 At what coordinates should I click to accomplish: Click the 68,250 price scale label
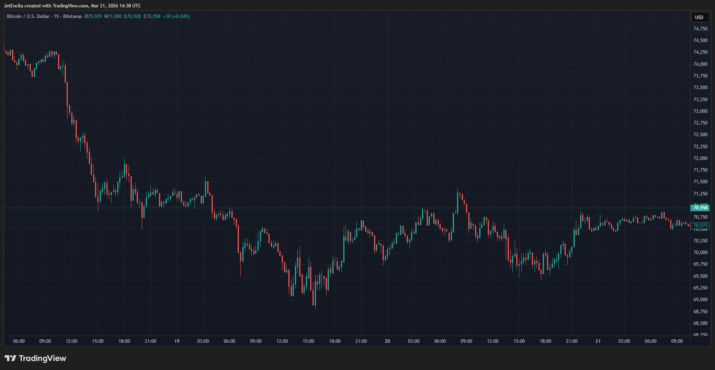pyautogui.click(x=701, y=335)
